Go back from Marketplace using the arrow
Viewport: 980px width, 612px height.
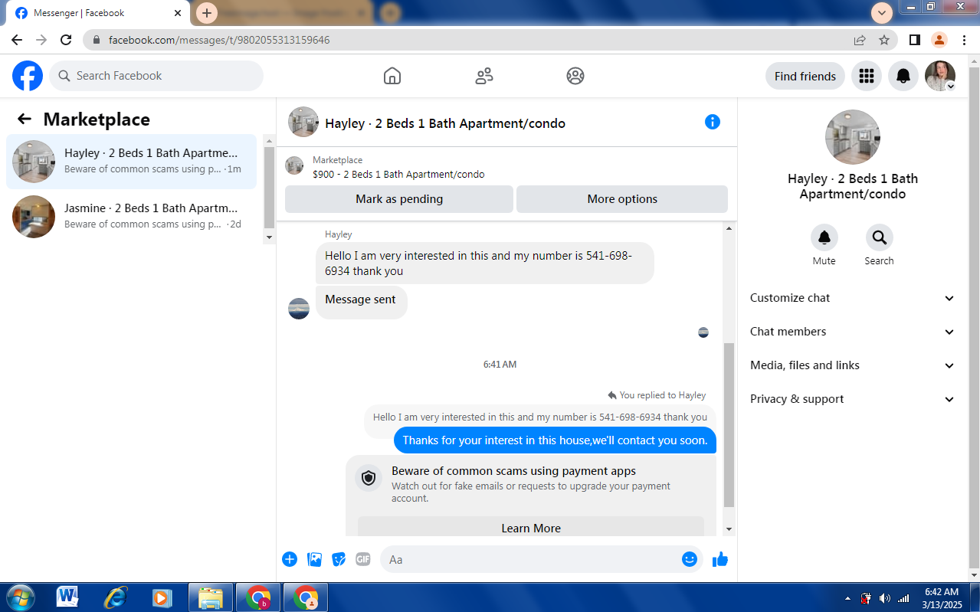click(25, 119)
